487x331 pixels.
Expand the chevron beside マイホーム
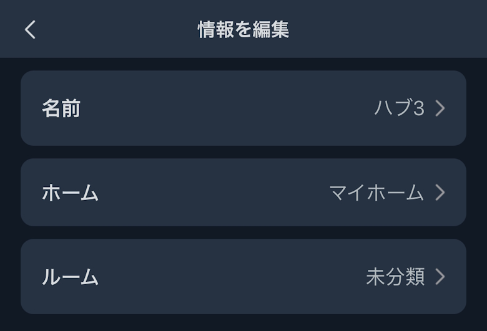(x=440, y=193)
